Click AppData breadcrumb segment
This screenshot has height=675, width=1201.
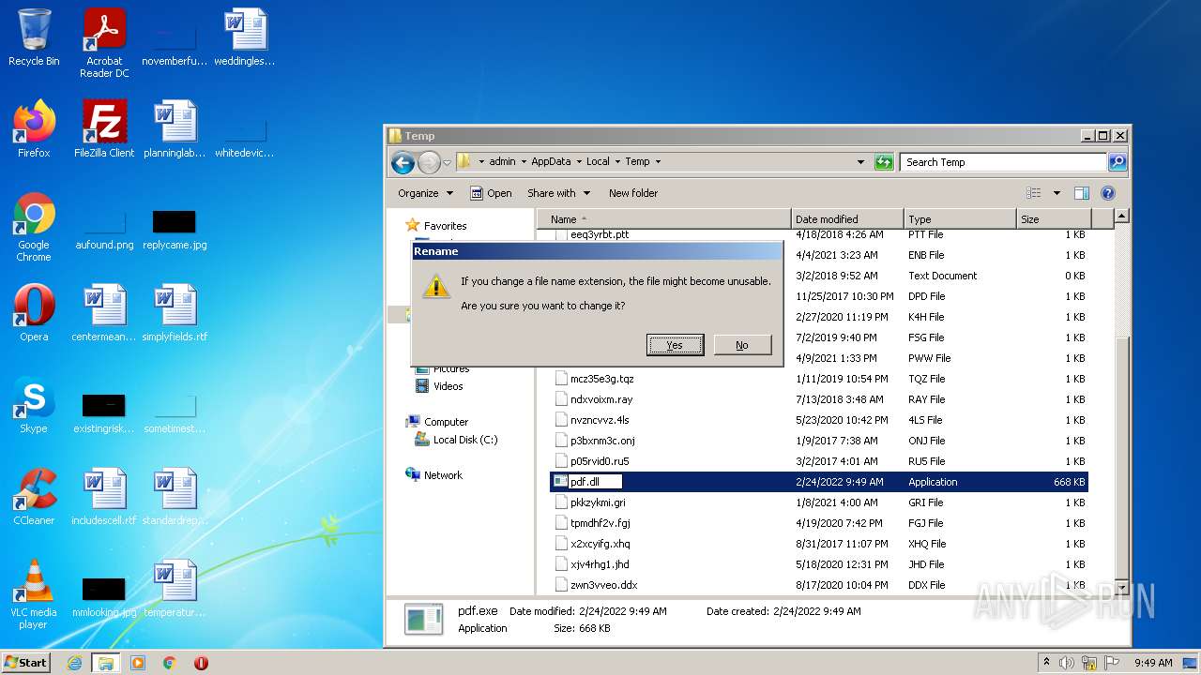[x=551, y=162]
